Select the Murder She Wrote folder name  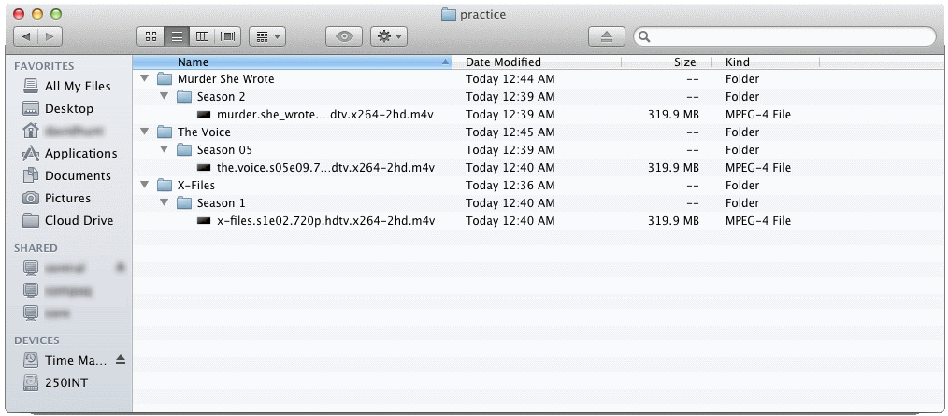click(x=225, y=79)
